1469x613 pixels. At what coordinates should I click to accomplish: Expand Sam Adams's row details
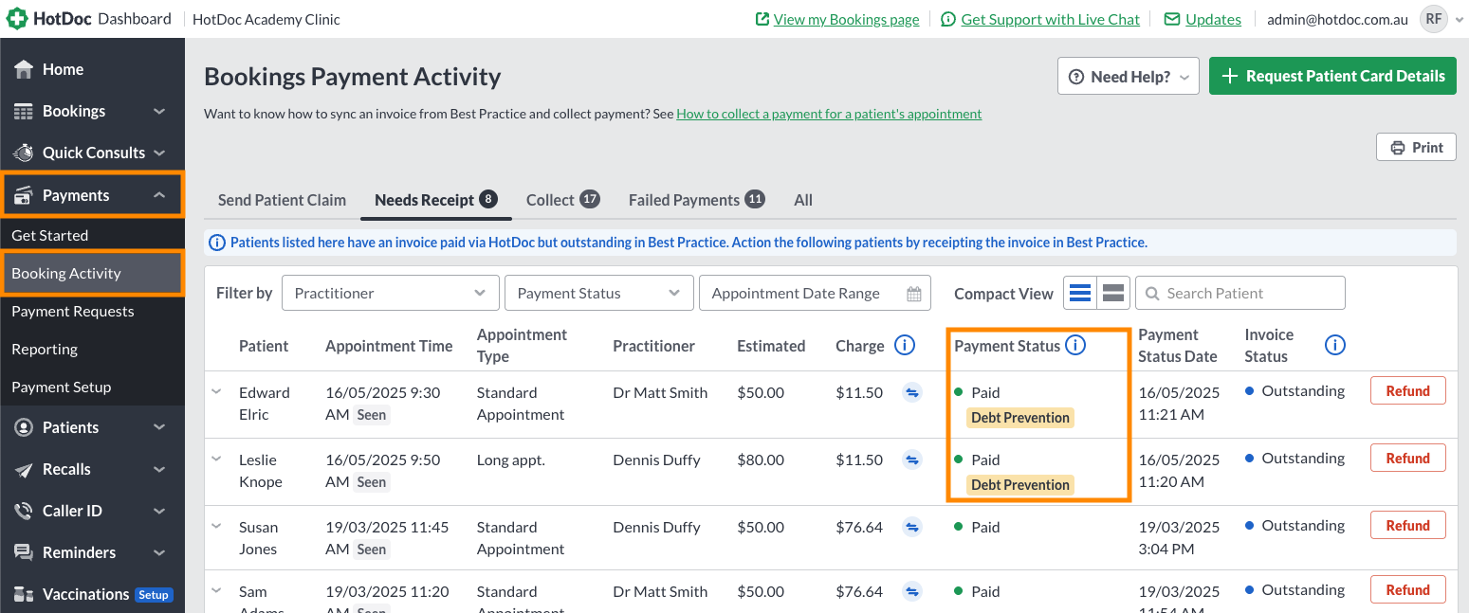coord(217,589)
